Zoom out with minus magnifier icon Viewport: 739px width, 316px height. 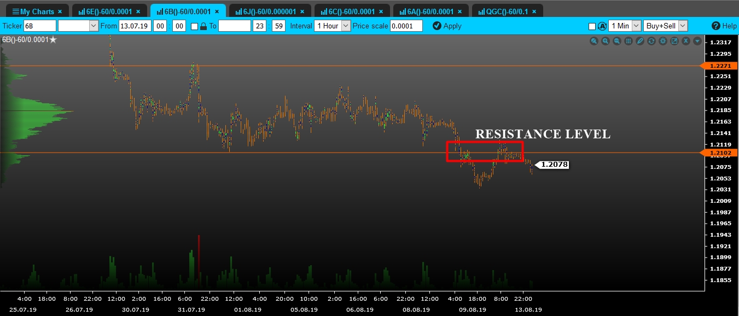pyautogui.click(x=617, y=41)
